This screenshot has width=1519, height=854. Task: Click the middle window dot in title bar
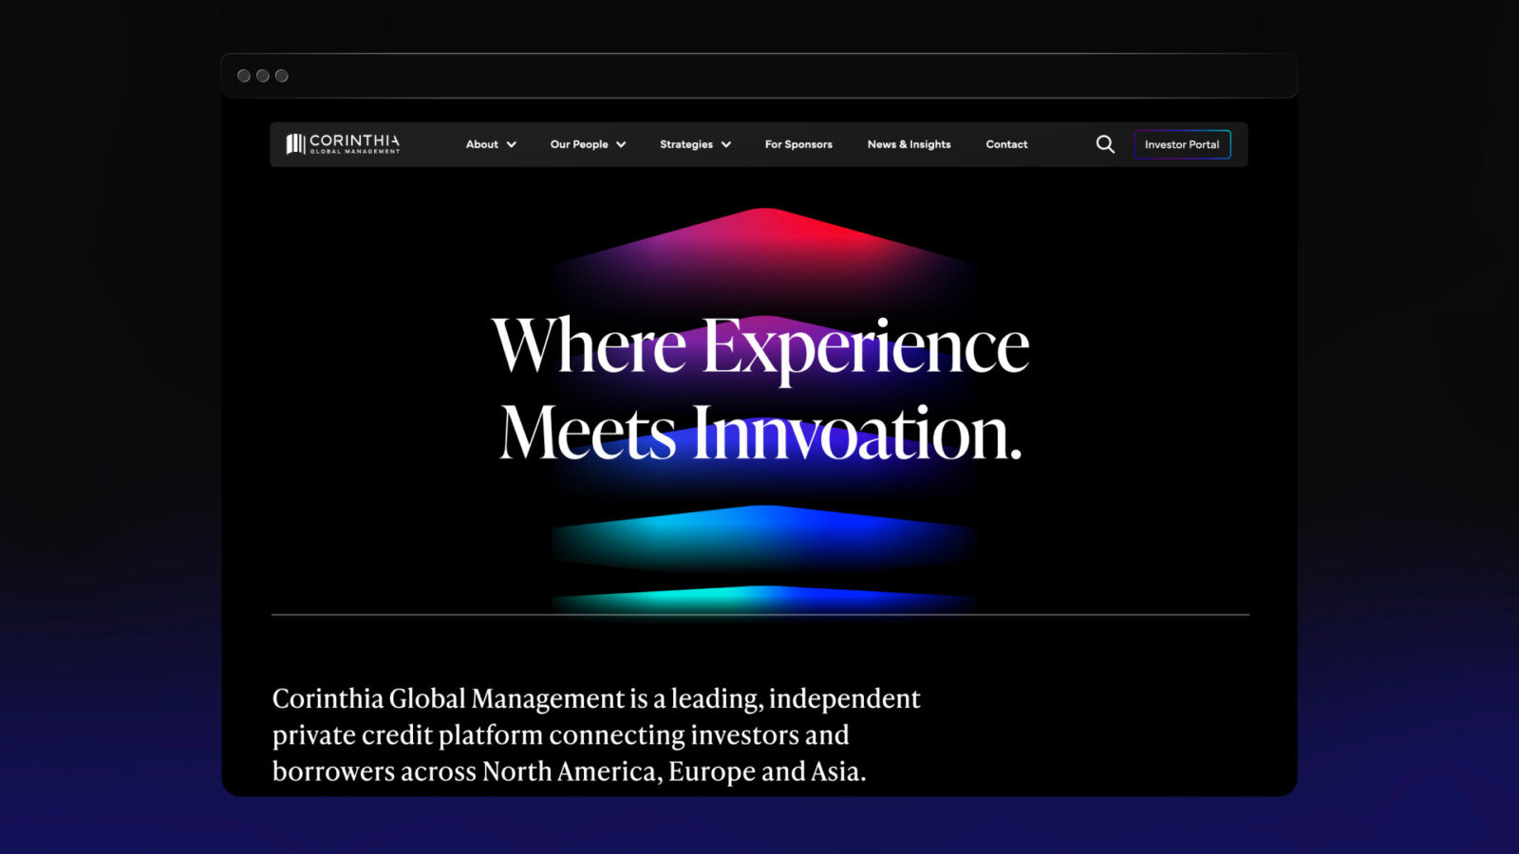[263, 76]
